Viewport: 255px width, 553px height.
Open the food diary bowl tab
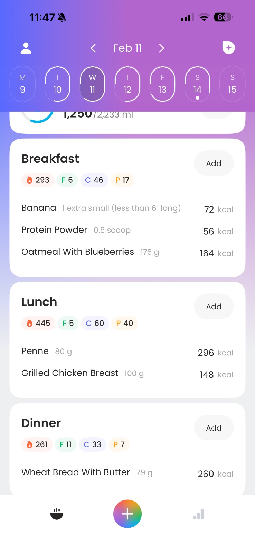[x=57, y=514]
